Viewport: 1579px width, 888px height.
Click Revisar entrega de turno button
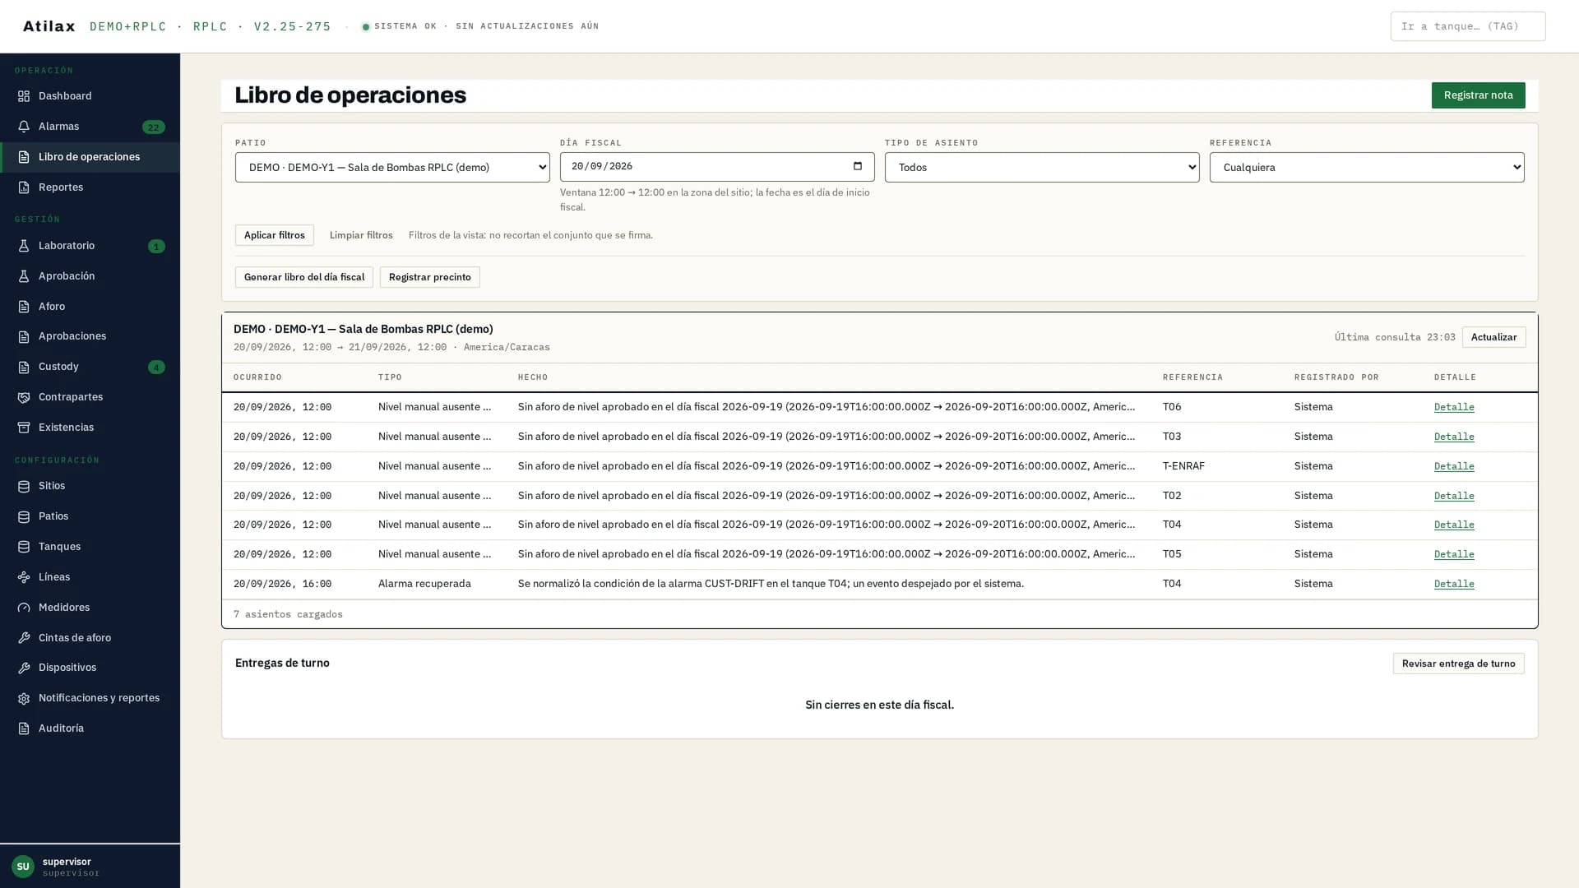click(x=1458, y=664)
